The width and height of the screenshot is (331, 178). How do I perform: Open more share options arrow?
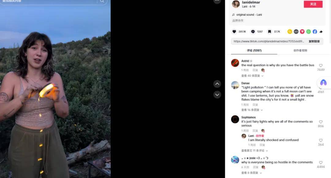point(321,32)
